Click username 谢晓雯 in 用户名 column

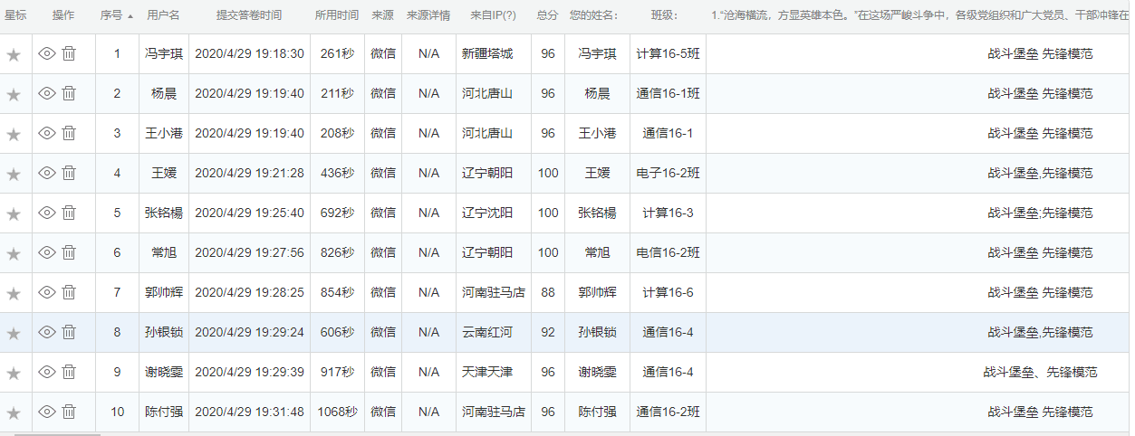[x=164, y=373]
